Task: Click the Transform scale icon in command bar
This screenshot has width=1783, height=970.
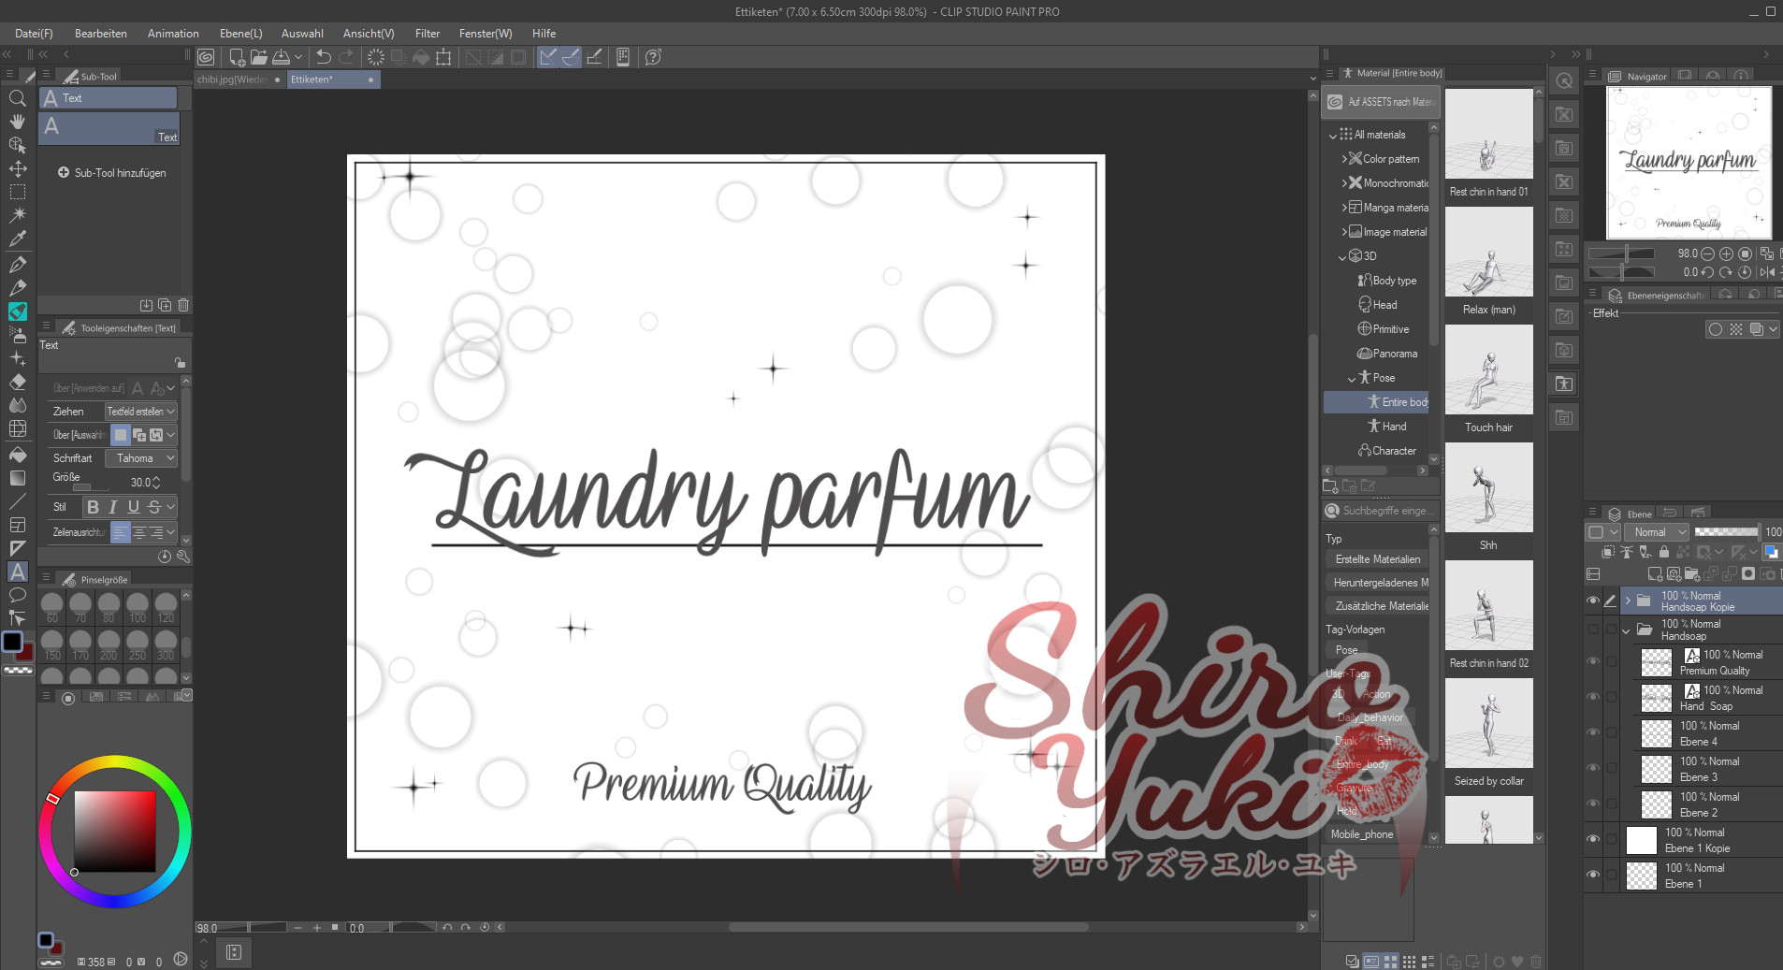Action: click(443, 57)
